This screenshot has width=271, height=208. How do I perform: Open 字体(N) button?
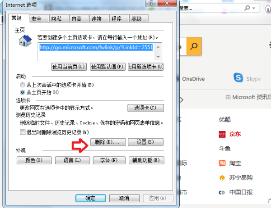(x=109, y=160)
